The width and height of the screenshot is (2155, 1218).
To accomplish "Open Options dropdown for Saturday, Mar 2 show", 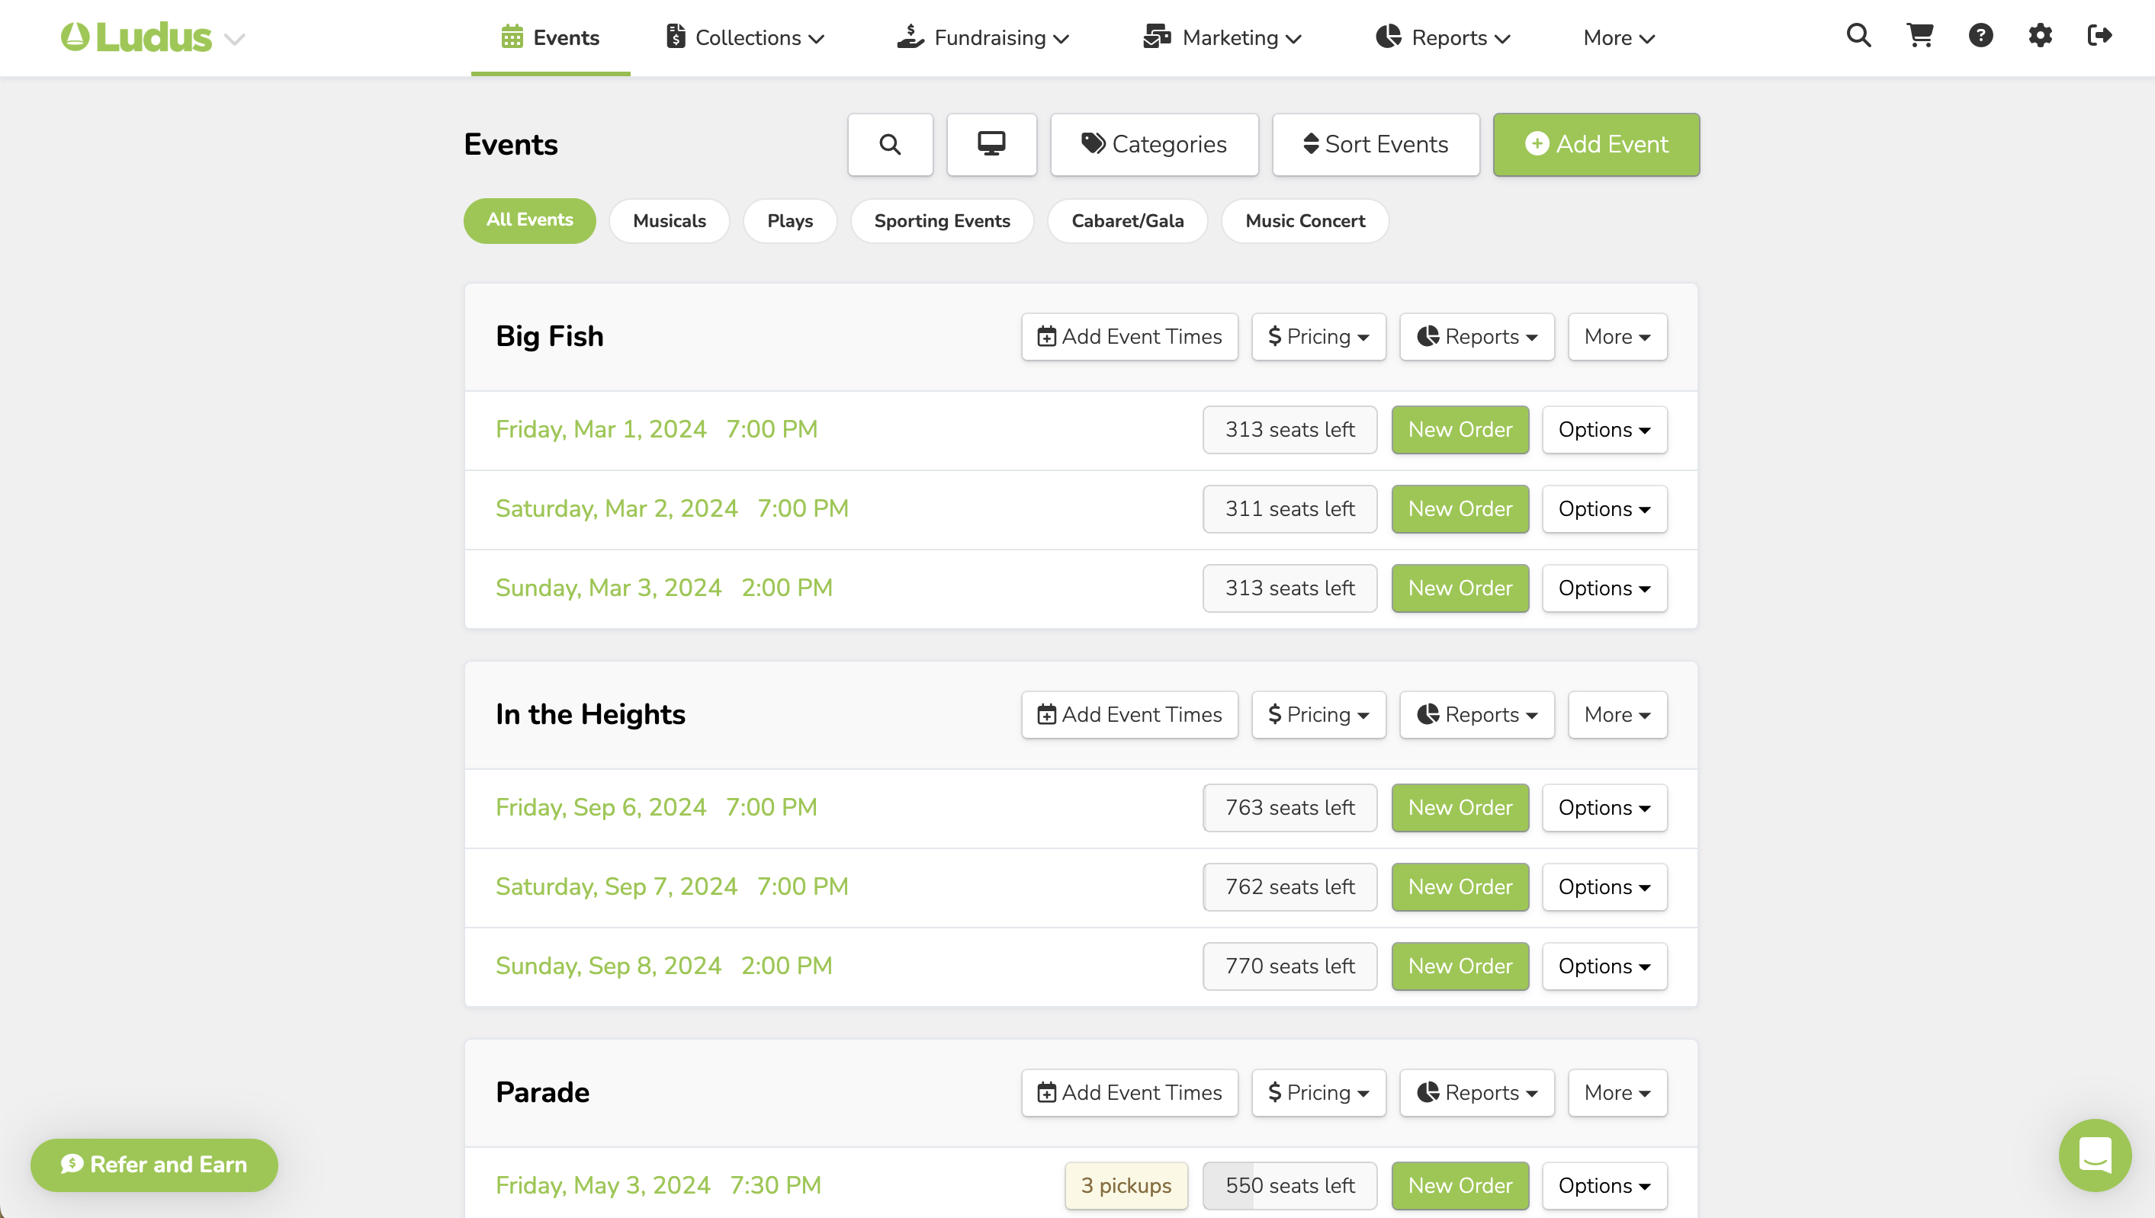I will (x=1604, y=509).
